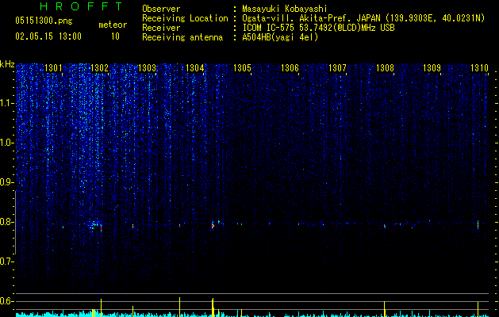Click the Ogata-vill. Akita-Pref. JAPAN location text
This screenshot has width=499, height=317.
pyautogui.click(x=311, y=18)
